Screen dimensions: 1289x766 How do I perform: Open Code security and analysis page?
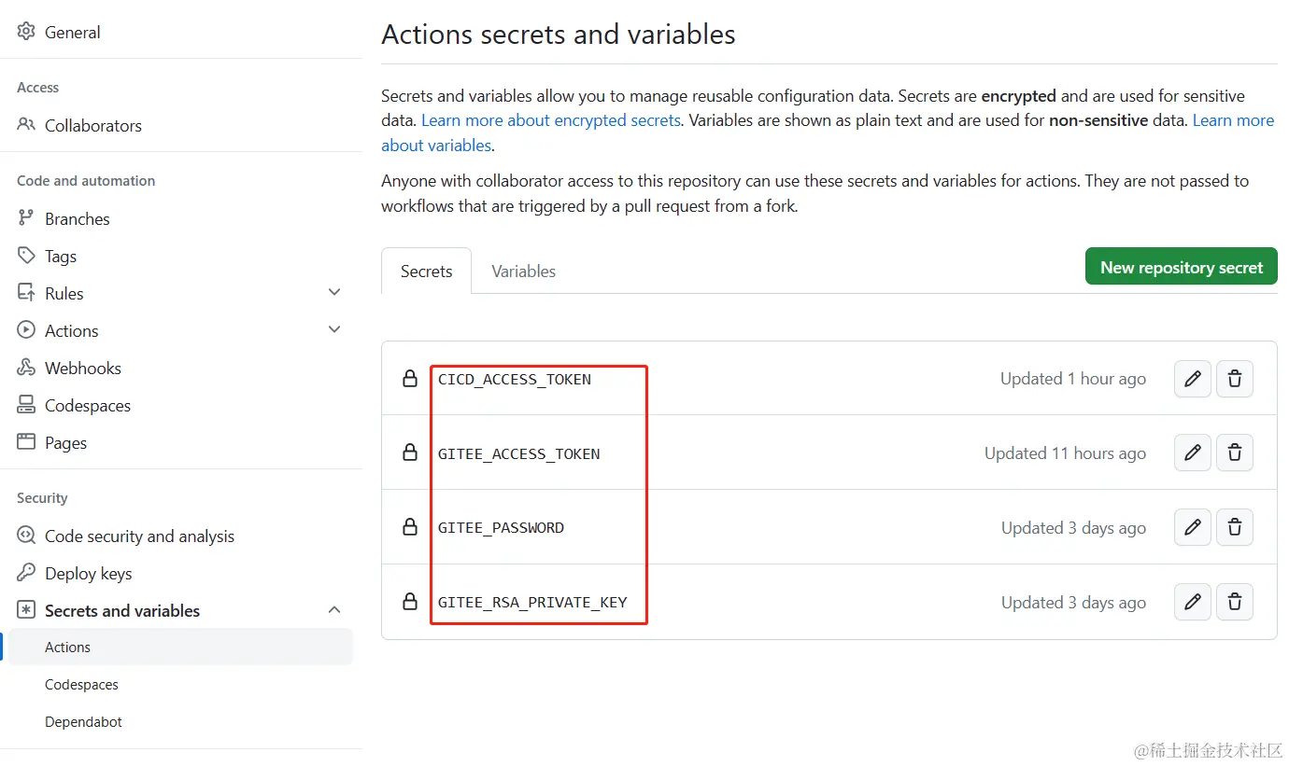pos(139,536)
